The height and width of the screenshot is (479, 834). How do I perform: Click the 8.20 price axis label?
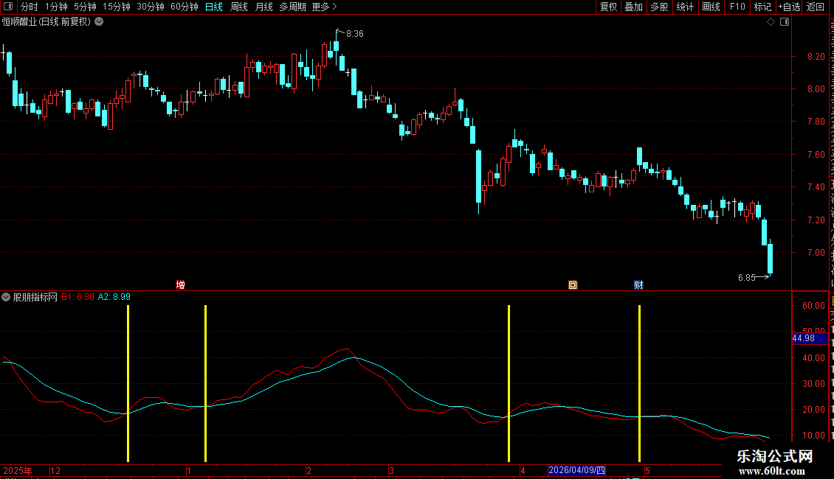[x=816, y=56]
